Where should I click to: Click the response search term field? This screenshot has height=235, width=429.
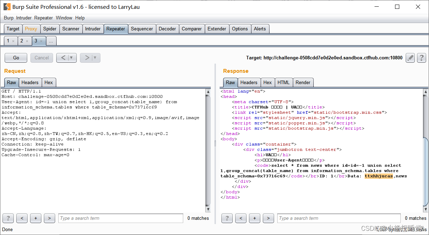point(339,218)
